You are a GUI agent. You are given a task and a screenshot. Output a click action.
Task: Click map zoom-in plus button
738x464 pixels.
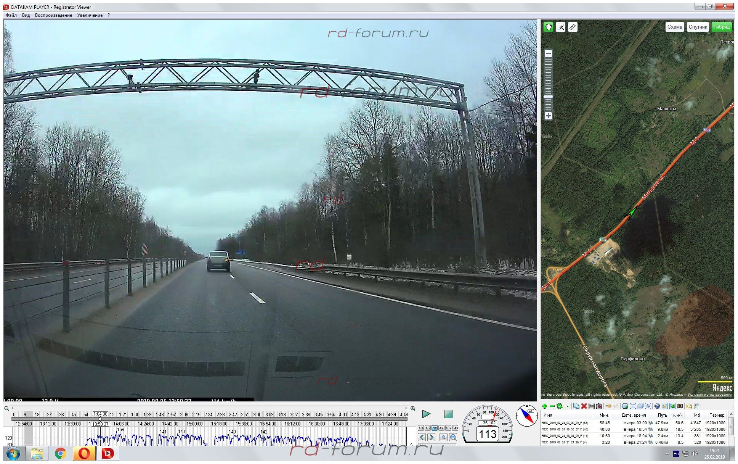pyautogui.click(x=548, y=116)
